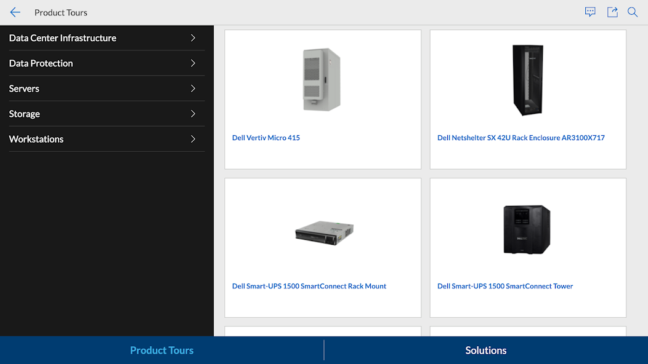648x364 pixels.
Task: Select the Product Tours bottom tab
Action: tap(161, 350)
